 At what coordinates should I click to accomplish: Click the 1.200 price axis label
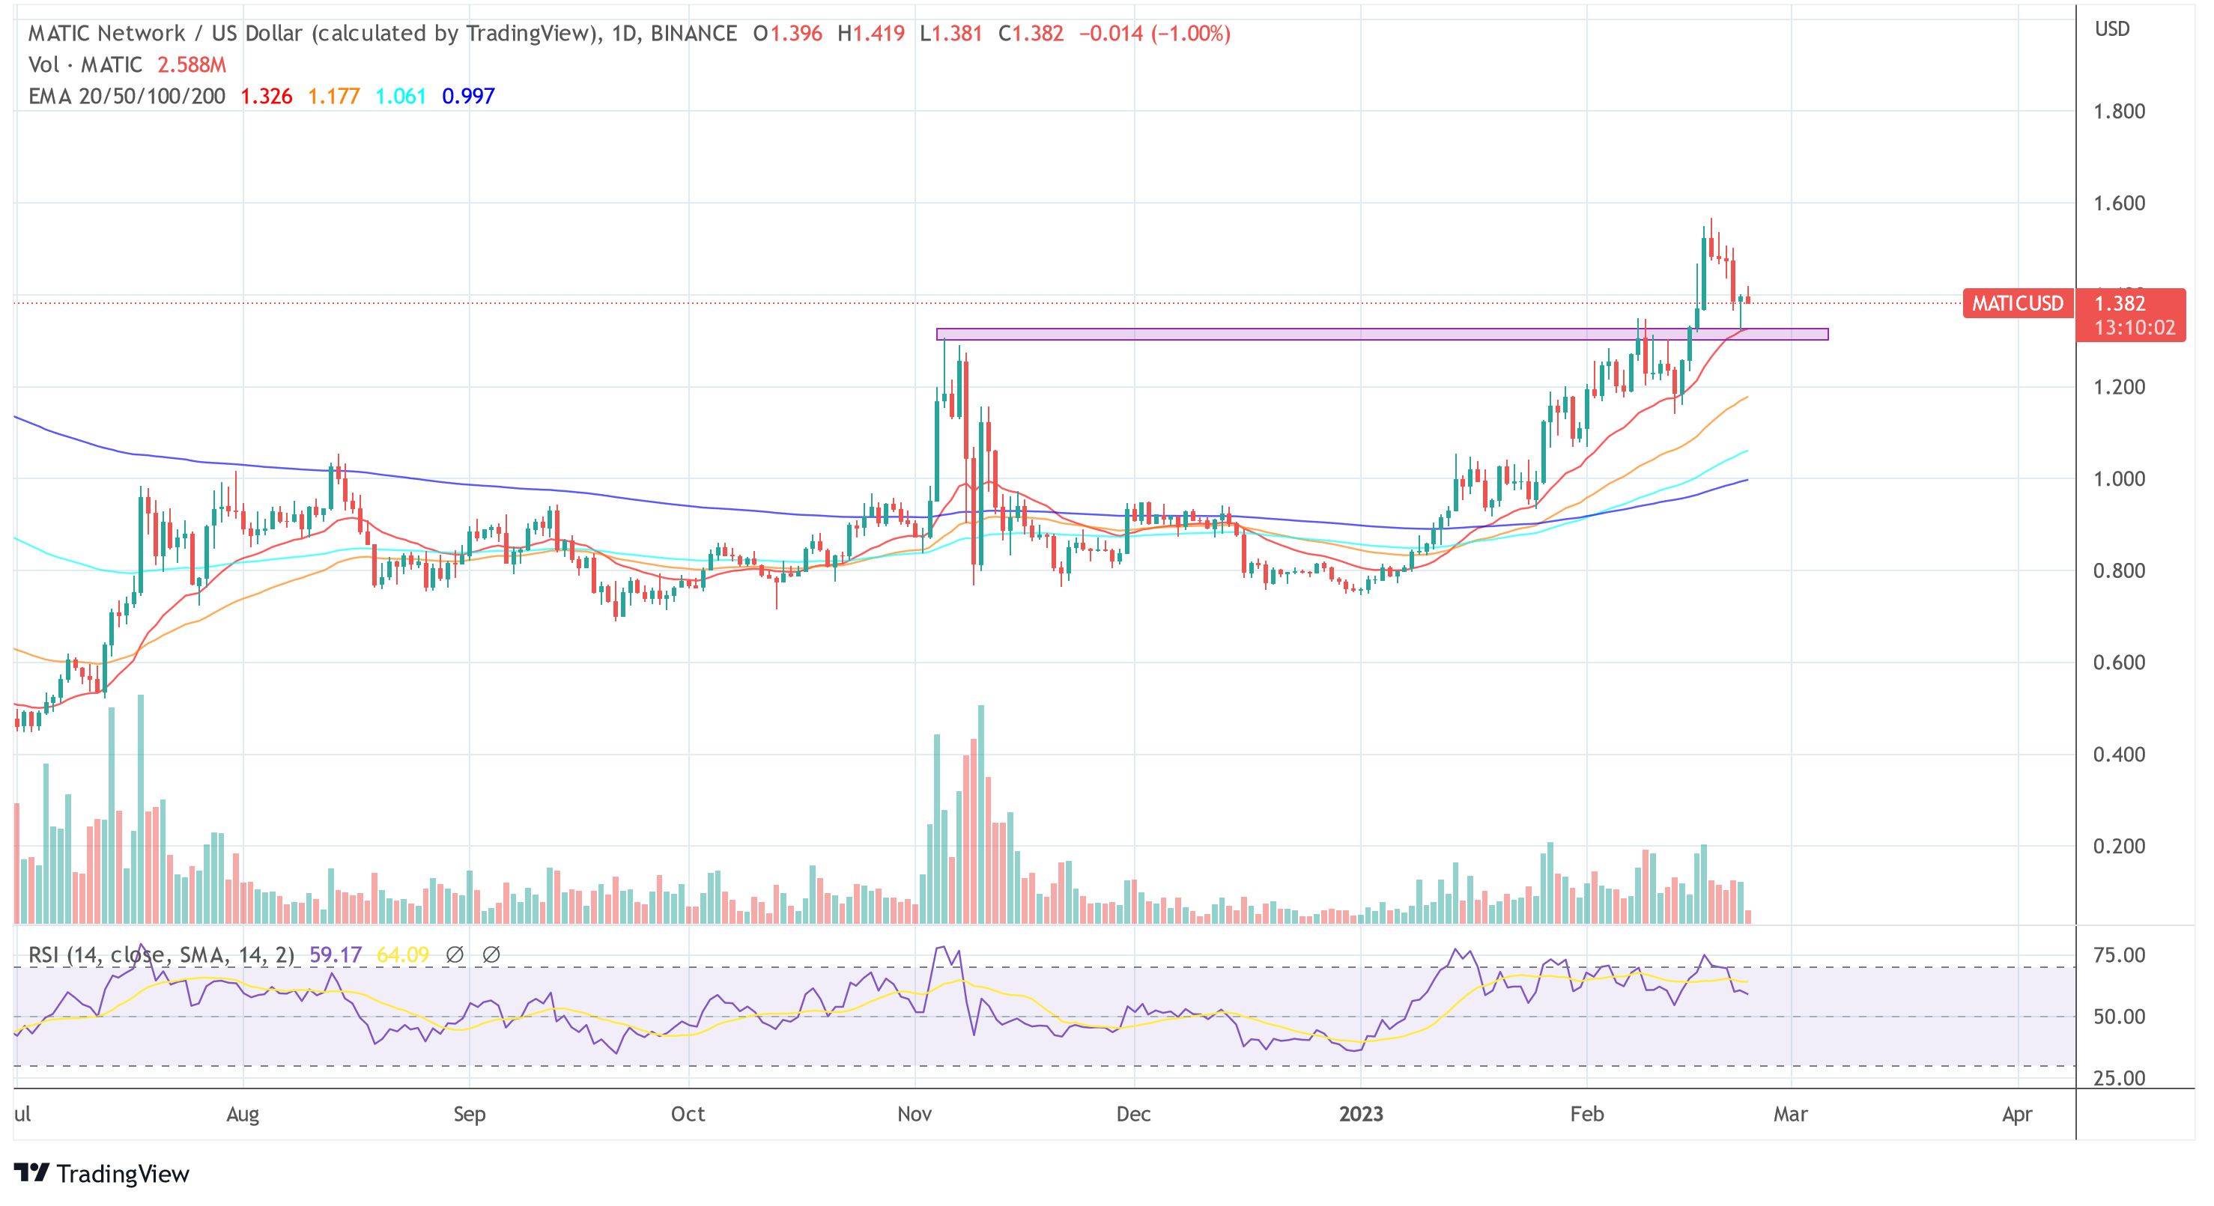(x=2119, y=387)
